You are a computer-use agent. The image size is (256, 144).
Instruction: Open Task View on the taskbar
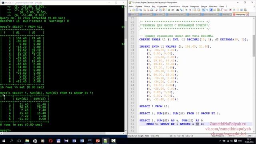coord(19,141)
